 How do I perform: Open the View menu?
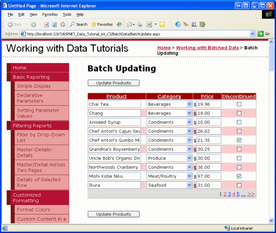point(33,15)
